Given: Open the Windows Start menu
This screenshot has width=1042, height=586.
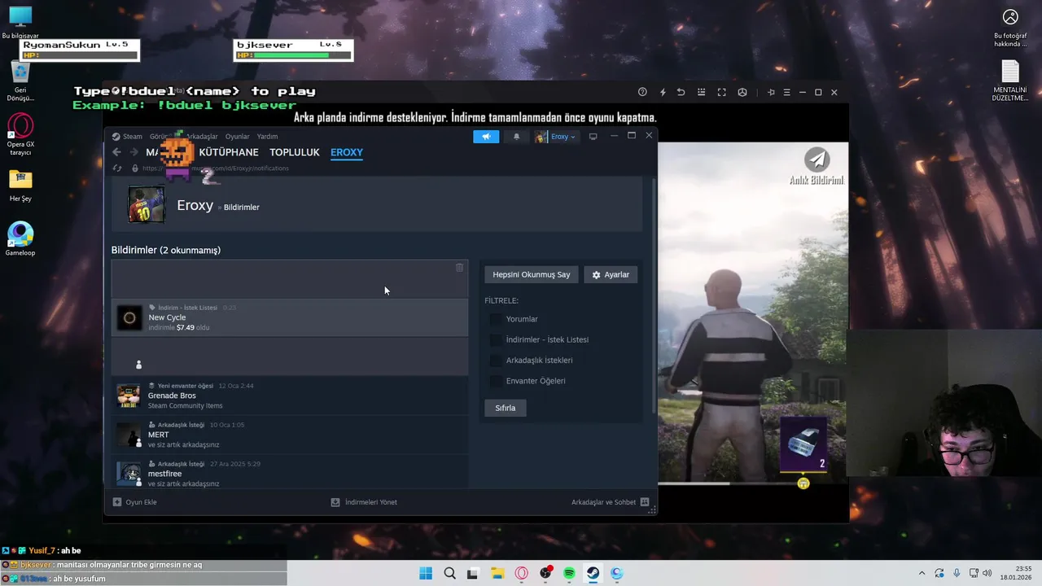Looking at the screenshot, I should (x=426, y=573).
